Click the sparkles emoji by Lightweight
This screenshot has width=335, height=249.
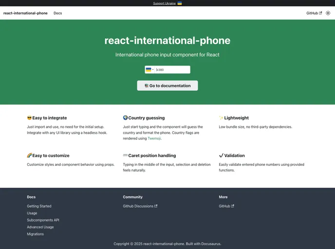[221, 118]
